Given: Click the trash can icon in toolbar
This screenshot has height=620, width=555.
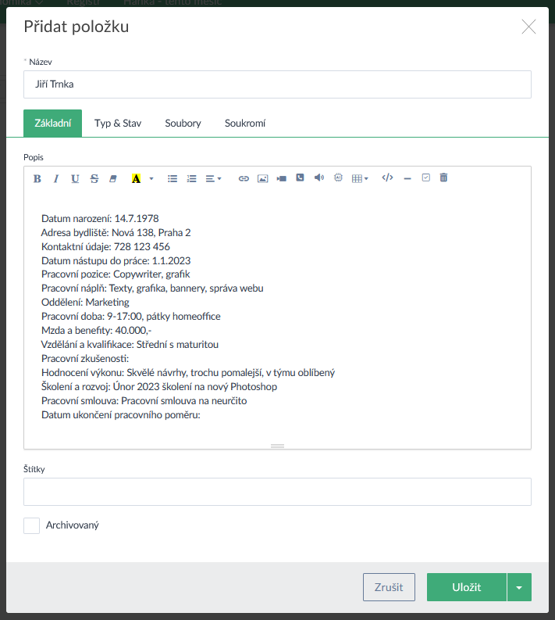Looking at the screenshot, I should (x=443, y=178).
